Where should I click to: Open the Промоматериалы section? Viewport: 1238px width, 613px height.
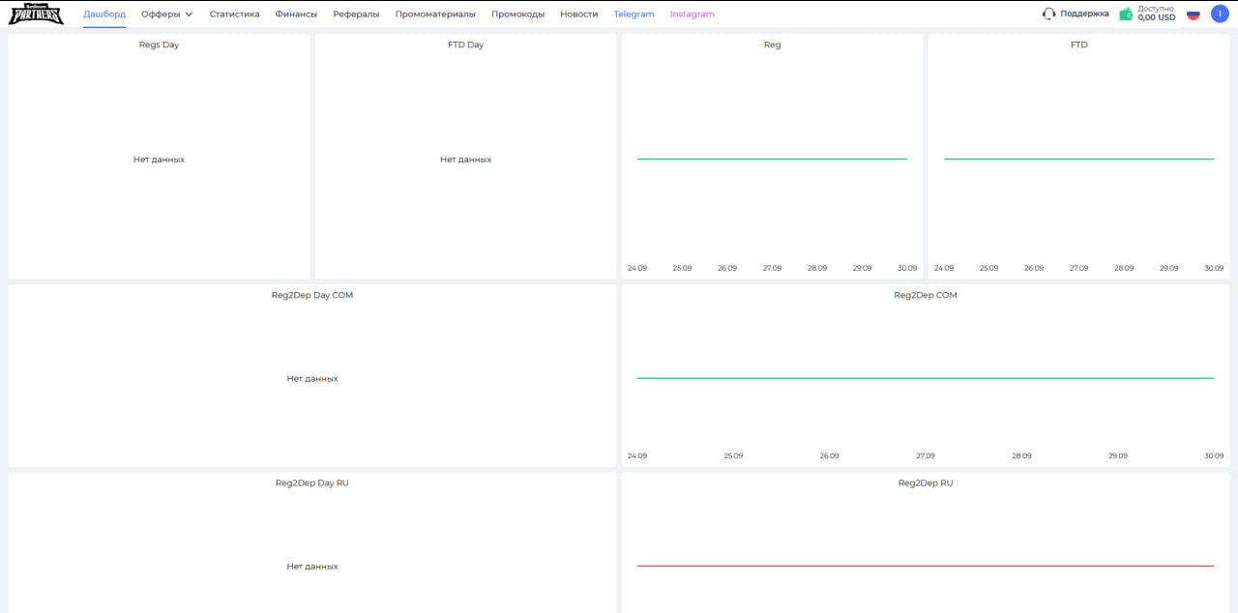[x=435, y=15]
